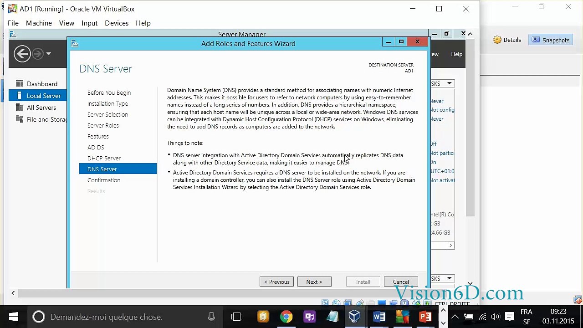Open Microsoft Word from taskbar
Image resolution: width=583 pixels, height=328 pixels.
379,317
